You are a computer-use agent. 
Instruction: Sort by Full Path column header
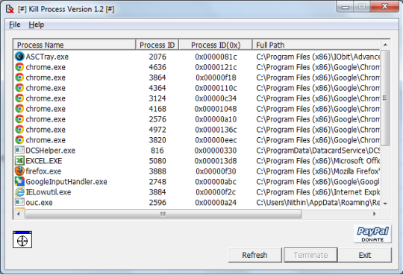pyautogui.click(x=316, y=45)
